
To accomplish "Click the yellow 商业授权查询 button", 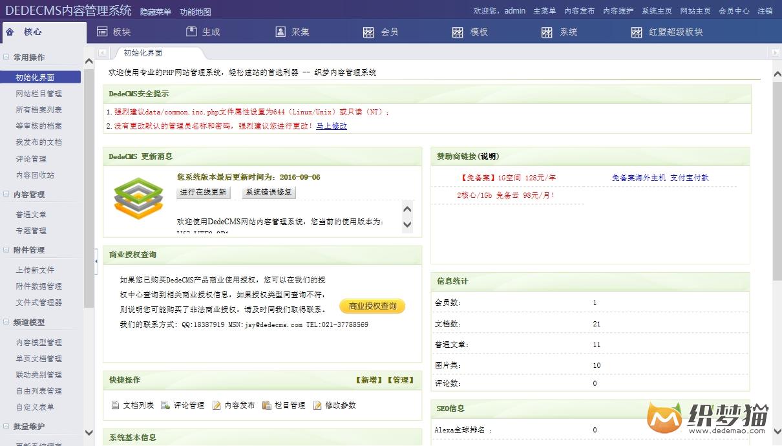I will [372, 306].
